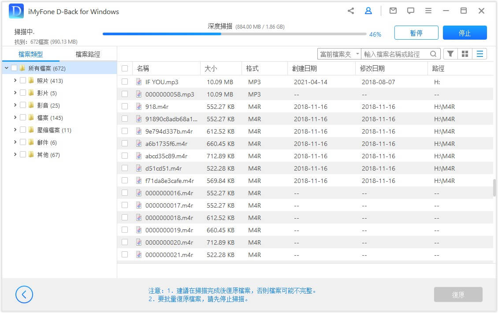Open the 當前檔案夾 dropdown
498x313 pixels.
click(x=339, y=54)
